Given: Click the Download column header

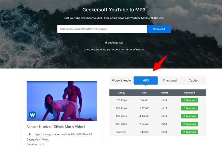Looking at the screenshot, I should pyautogui.click(x=190, y=93).
